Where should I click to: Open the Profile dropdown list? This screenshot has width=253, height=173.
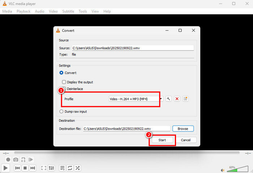[136, 99]
